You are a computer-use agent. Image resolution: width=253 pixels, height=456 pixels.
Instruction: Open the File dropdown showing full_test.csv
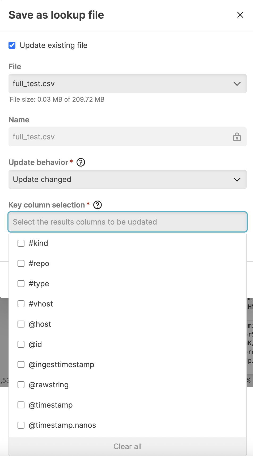pos(128,84)
